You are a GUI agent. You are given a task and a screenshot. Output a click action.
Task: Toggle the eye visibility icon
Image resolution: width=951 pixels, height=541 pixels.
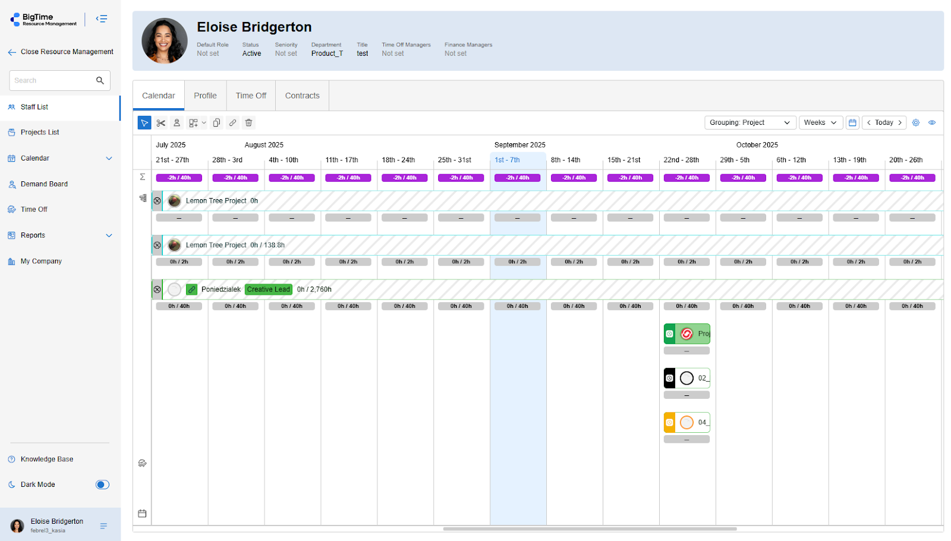click(x=932, y=122)
